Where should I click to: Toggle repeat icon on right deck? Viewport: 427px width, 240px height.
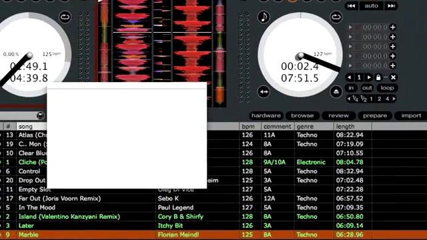[336, 17]
